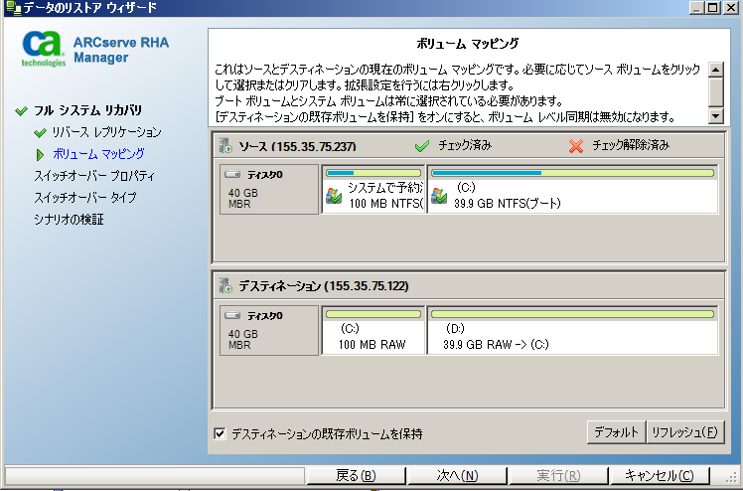Select リバース レプリケーション wizard step
The image size is (743, 491).
tap(106, 132)
